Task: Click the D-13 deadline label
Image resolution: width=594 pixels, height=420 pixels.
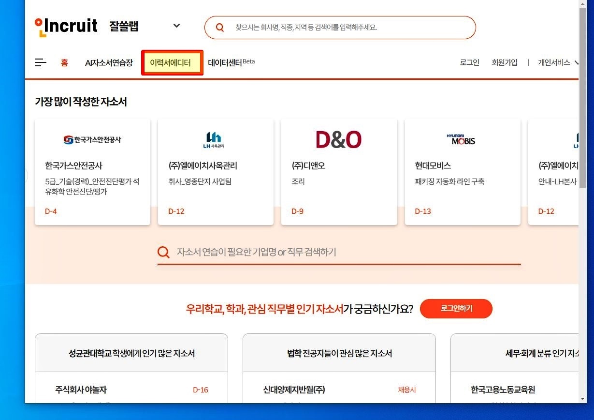Action: 423,211
